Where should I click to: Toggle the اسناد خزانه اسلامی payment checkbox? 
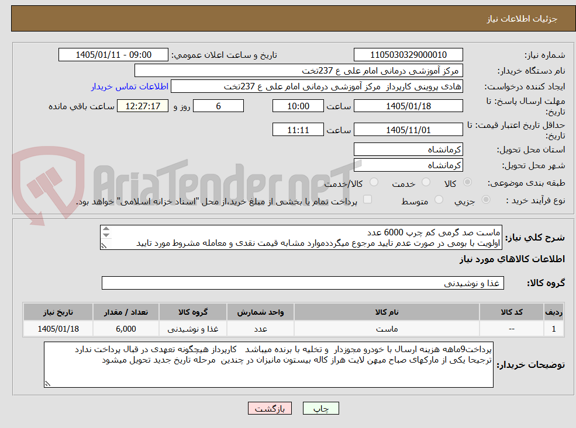click(367, 200)
